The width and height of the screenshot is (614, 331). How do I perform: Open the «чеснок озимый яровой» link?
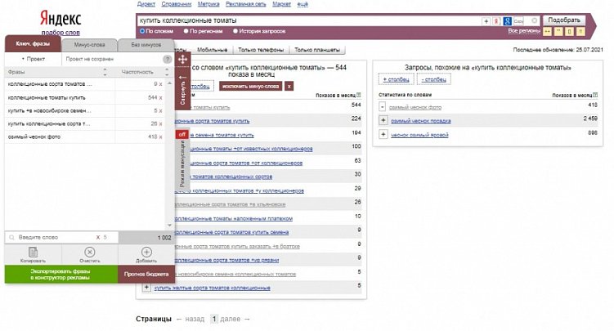tap(419, 135)
